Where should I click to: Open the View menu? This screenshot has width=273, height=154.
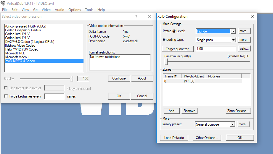coord(25,10)
